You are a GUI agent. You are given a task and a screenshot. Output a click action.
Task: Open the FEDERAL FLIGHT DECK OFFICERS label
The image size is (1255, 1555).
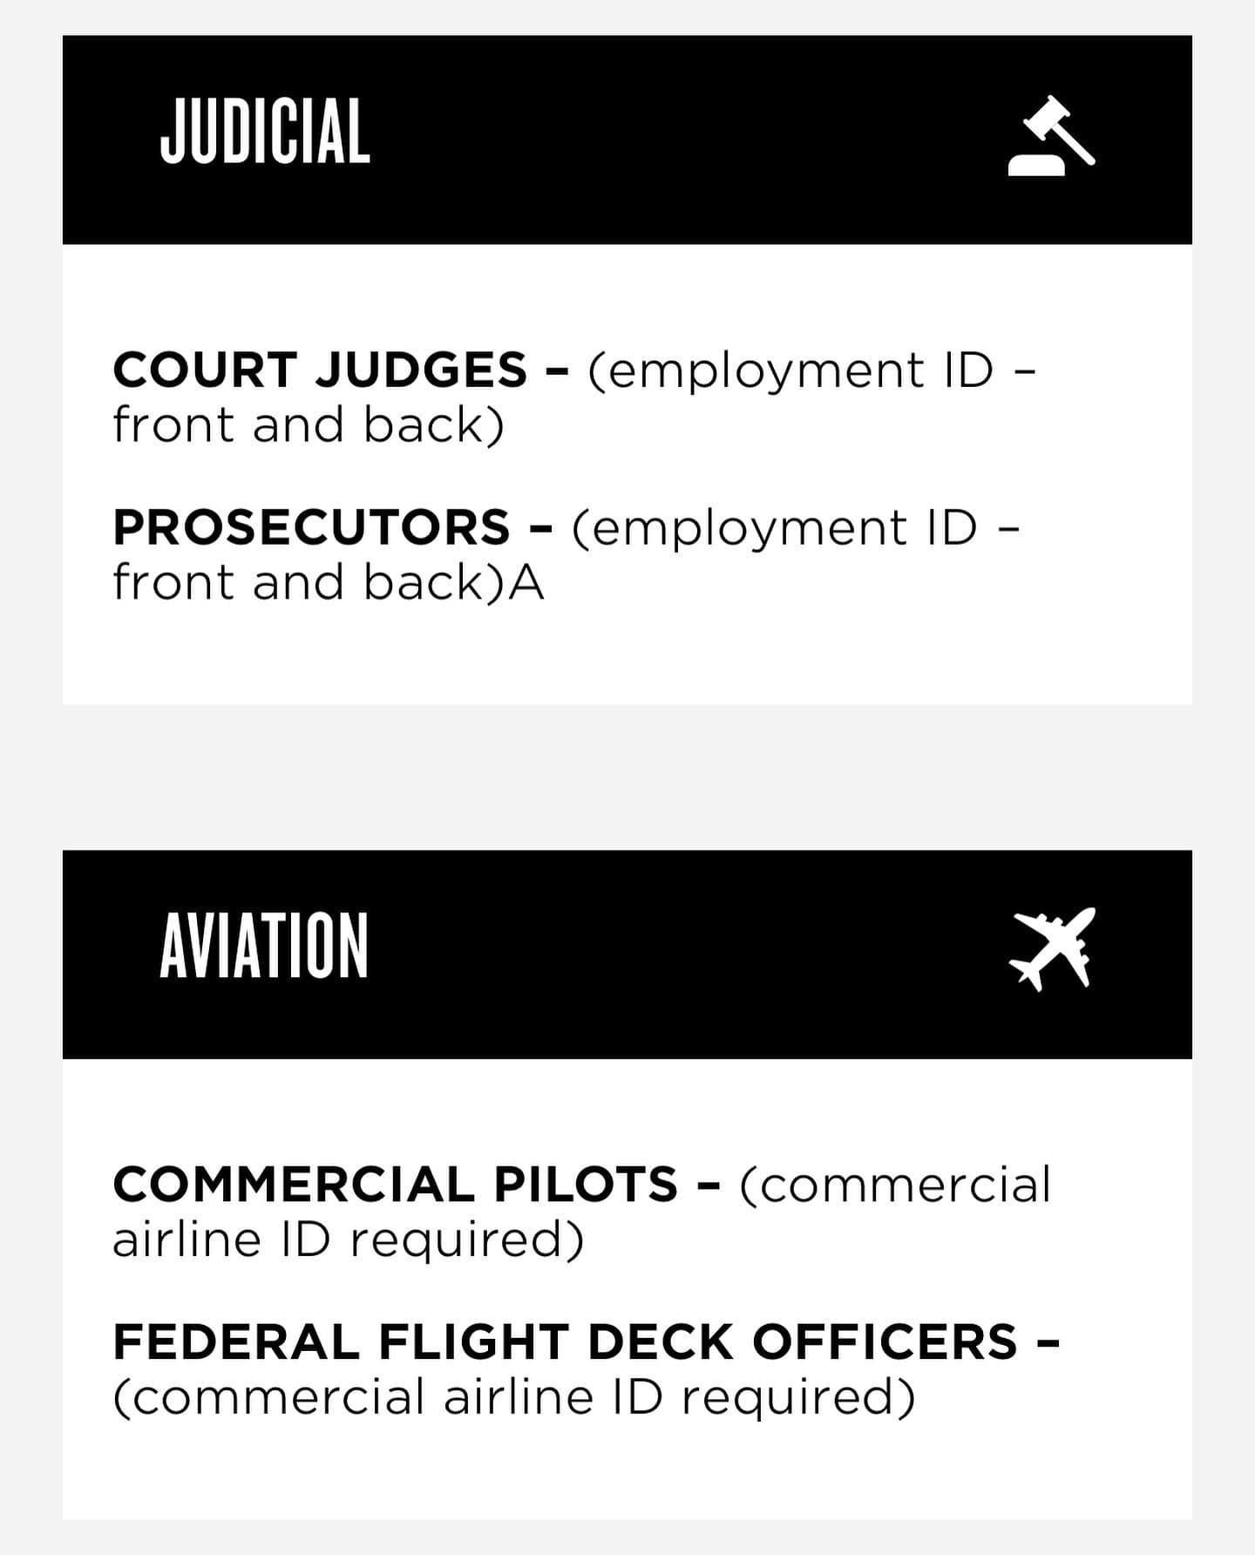coord(565,1341)
